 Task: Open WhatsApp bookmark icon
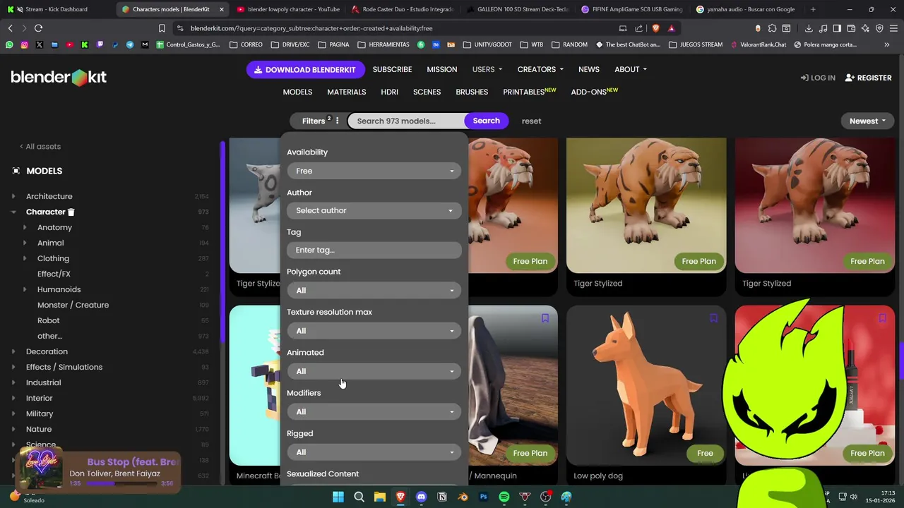(x=9, y=44)
